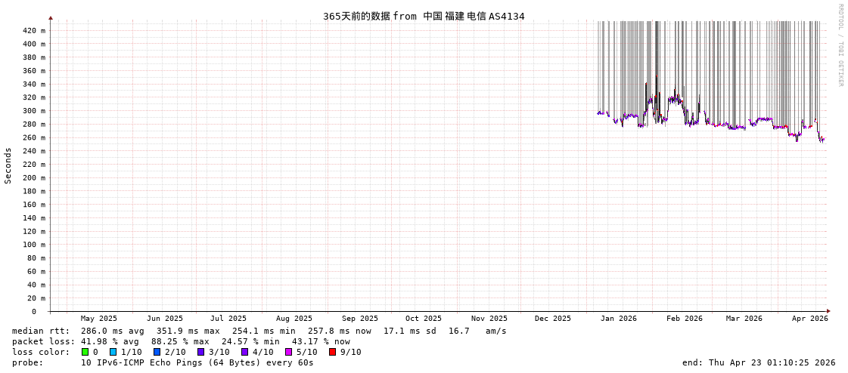Select the Jan 2026 x-axis label
Screen dimensions: 848x373
618,319
